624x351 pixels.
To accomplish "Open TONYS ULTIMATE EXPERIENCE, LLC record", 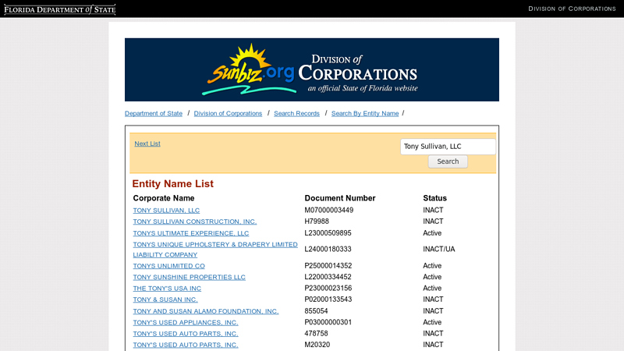I will click(x=191, y=233).
